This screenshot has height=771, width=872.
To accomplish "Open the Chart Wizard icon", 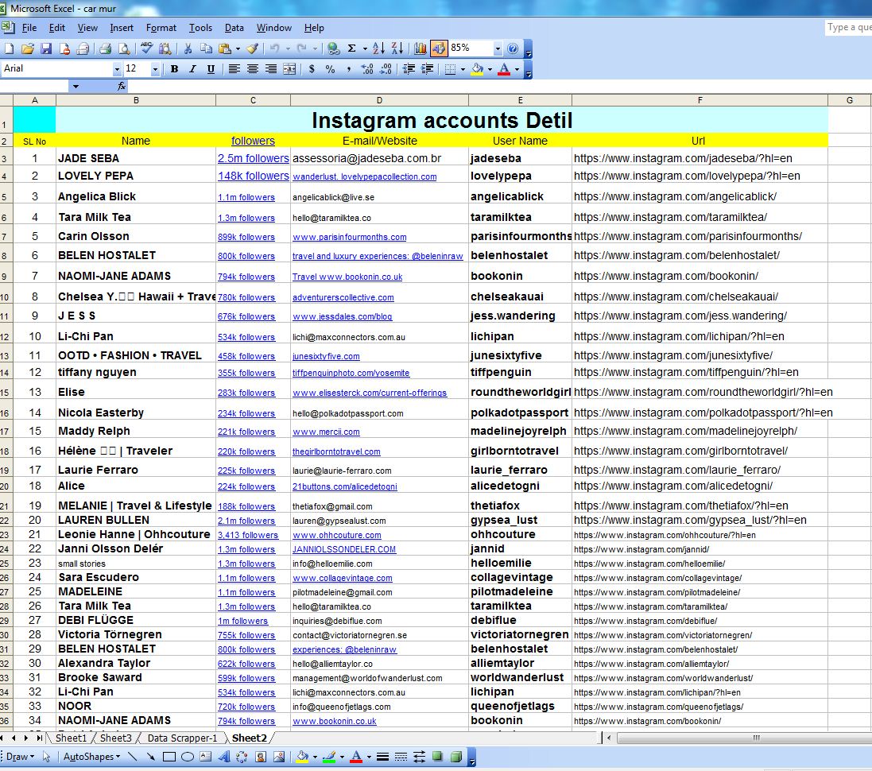I will click(420, 48).
